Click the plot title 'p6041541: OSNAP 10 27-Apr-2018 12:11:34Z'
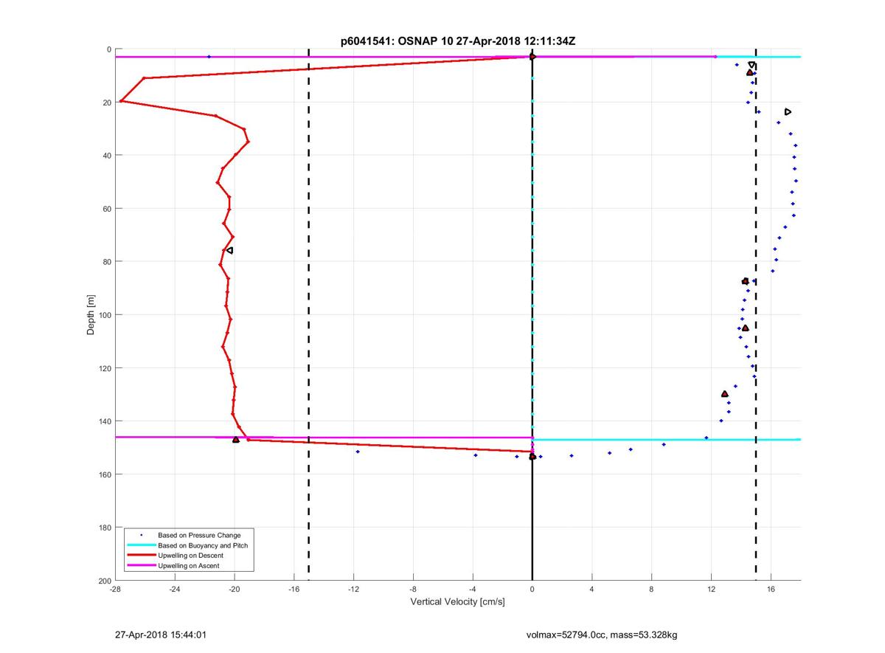Screen dimensions: 885x653 458,41
